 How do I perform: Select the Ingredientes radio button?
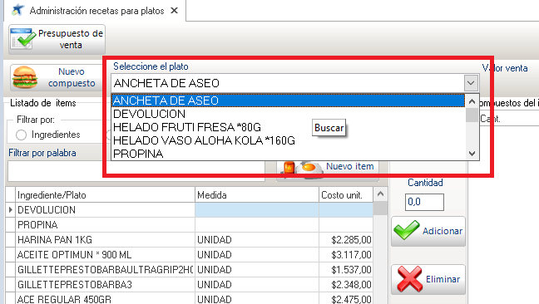[x=21, y=135]
